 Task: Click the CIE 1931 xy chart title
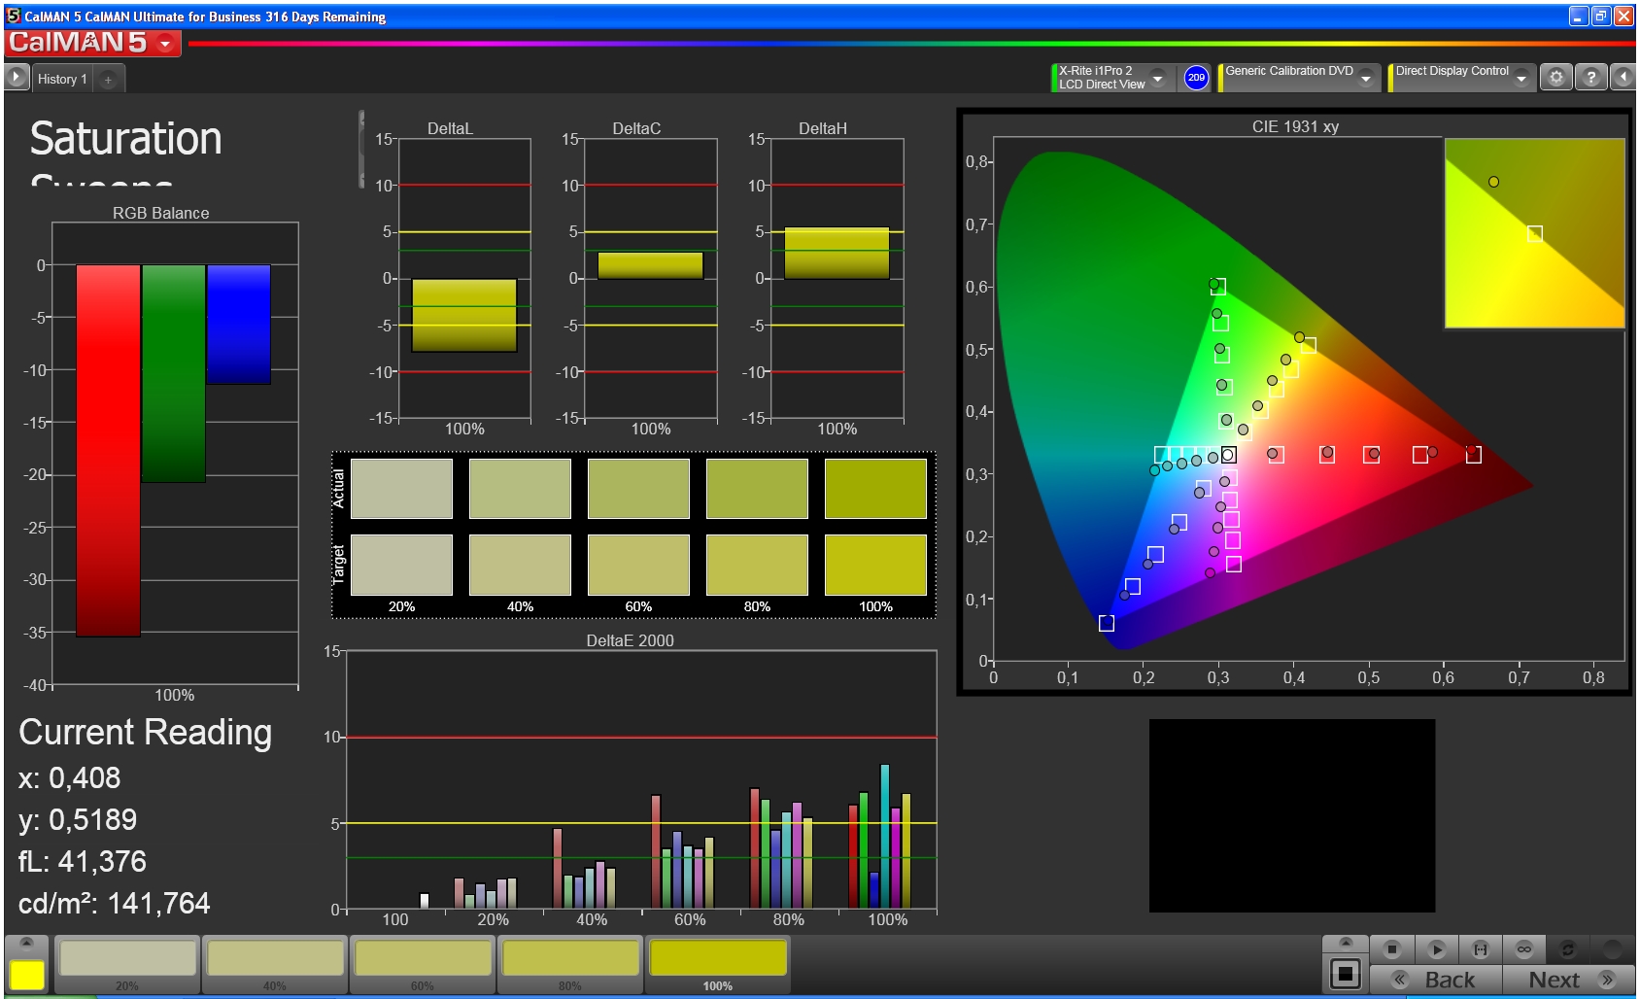[x=1295, y=126]
